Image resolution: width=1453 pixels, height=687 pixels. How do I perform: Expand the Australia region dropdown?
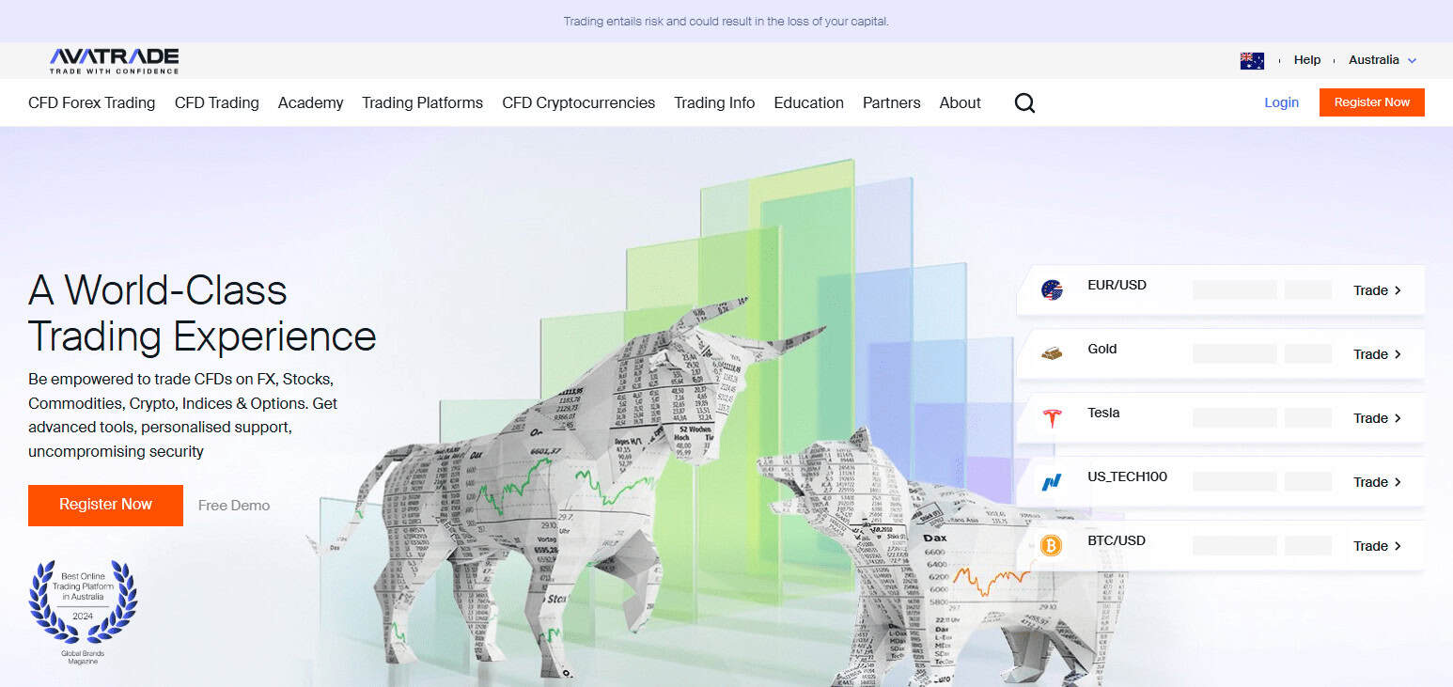pos(1383,60)
